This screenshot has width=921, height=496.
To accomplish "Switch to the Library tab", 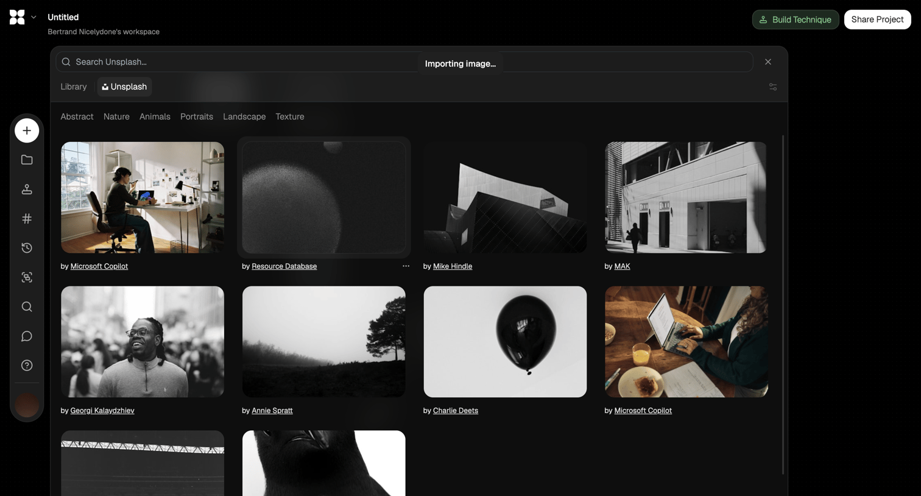I will (74, 87).
